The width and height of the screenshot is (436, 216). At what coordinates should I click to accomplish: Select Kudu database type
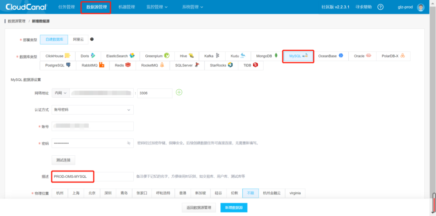pos(238,56)
